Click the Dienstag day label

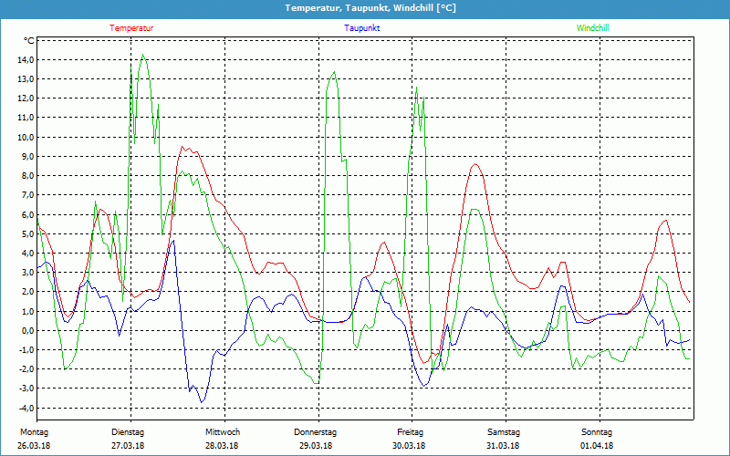(128, 432)
